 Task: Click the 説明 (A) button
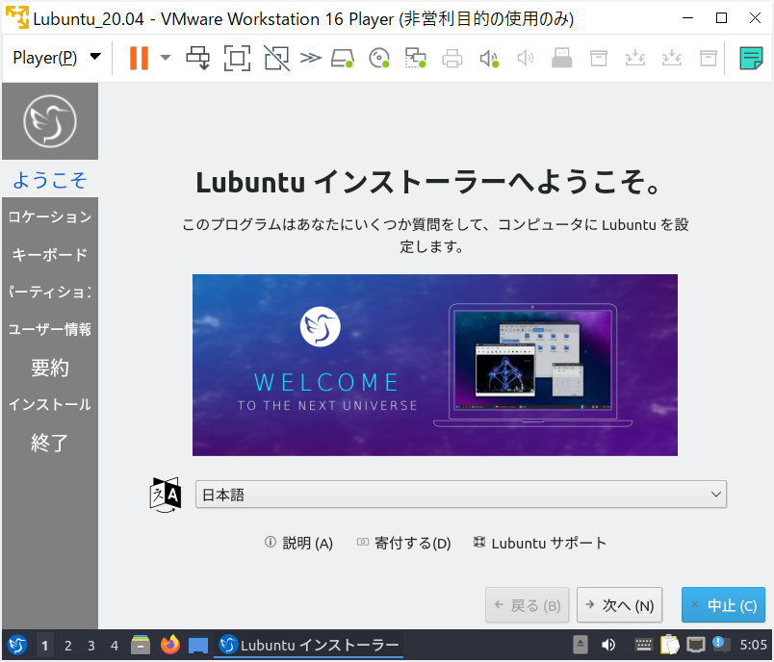pyautogui.click(x=298, y=543)
